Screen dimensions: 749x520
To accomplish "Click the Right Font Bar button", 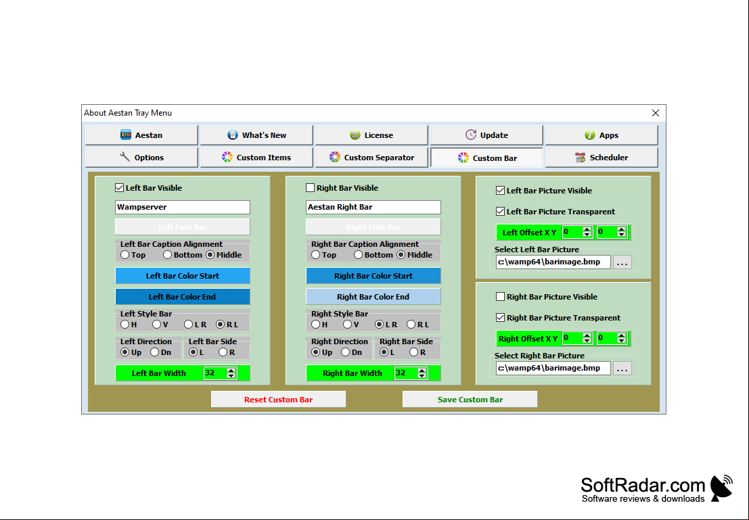I will pyautogui.click(x=373, y=227).
